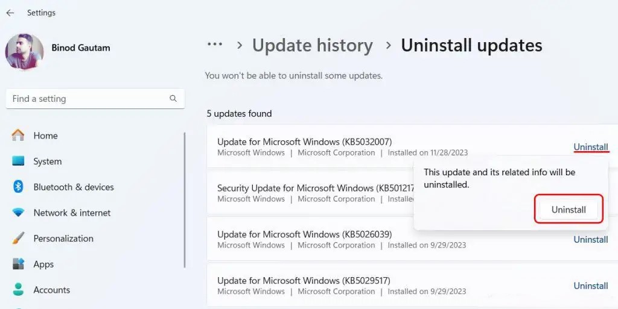Viewport: 618px width, 309px height.
Task: Open Personalization paintbrush icon
Action: 18,239
